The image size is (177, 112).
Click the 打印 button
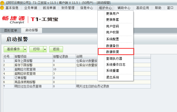click(x=36, y=49)
